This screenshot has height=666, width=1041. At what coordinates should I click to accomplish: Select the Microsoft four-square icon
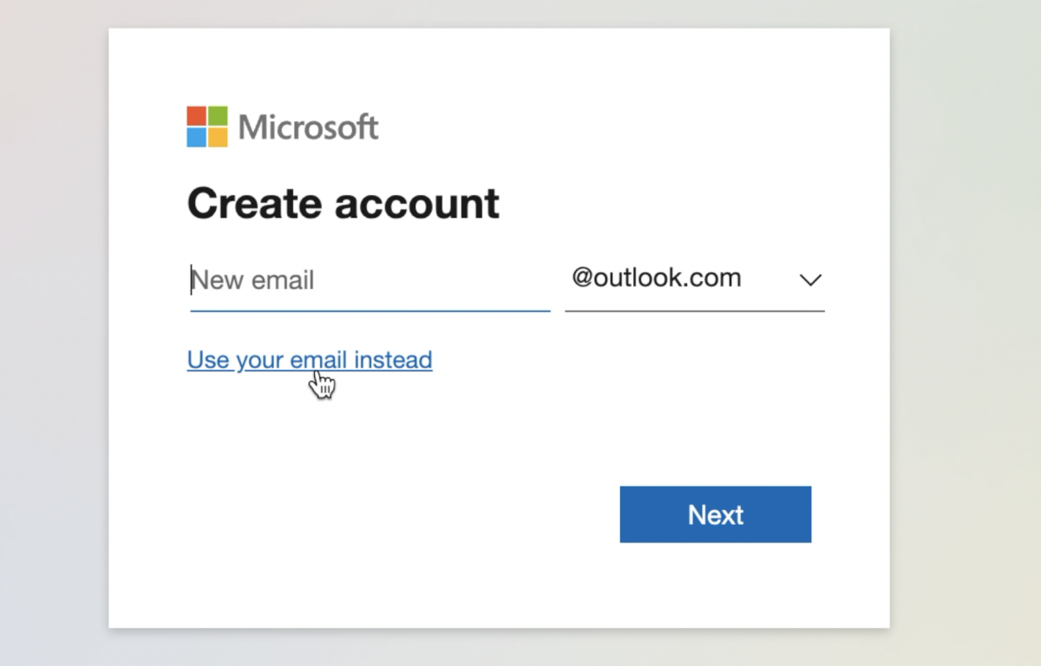tap(208, 126)
